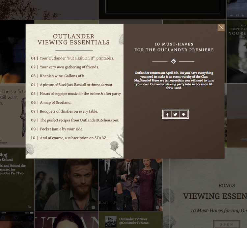Screen dimensions: 247x228
Task: Favorite the tweet with the star icon
Action: (x=243, y=15)
